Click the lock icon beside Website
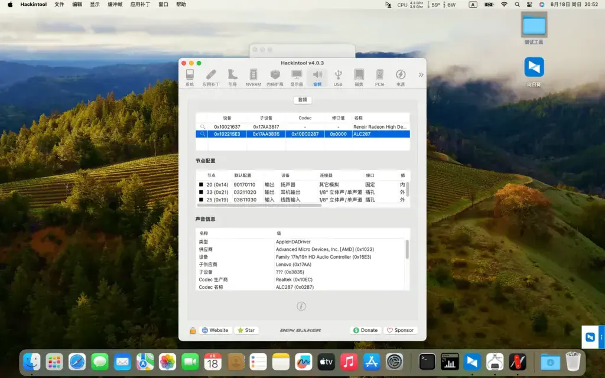This screenshot has height=378, width=605. pyautogui.click(x=193, y=331)
